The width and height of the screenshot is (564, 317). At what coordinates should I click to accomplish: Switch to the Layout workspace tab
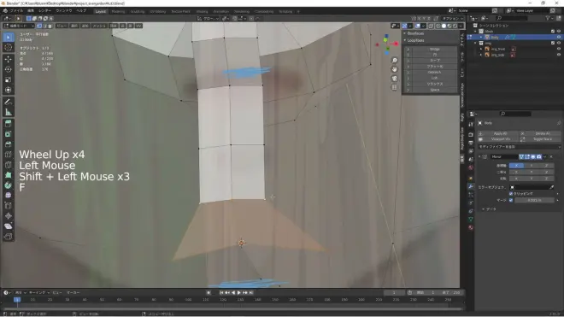(100, 11)
